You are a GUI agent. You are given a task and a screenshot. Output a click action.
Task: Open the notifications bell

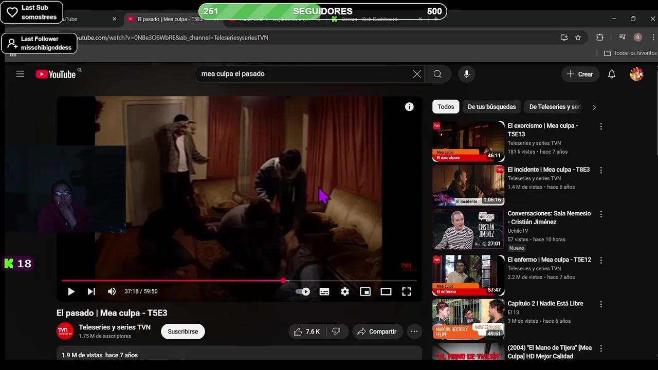(612, 74)
